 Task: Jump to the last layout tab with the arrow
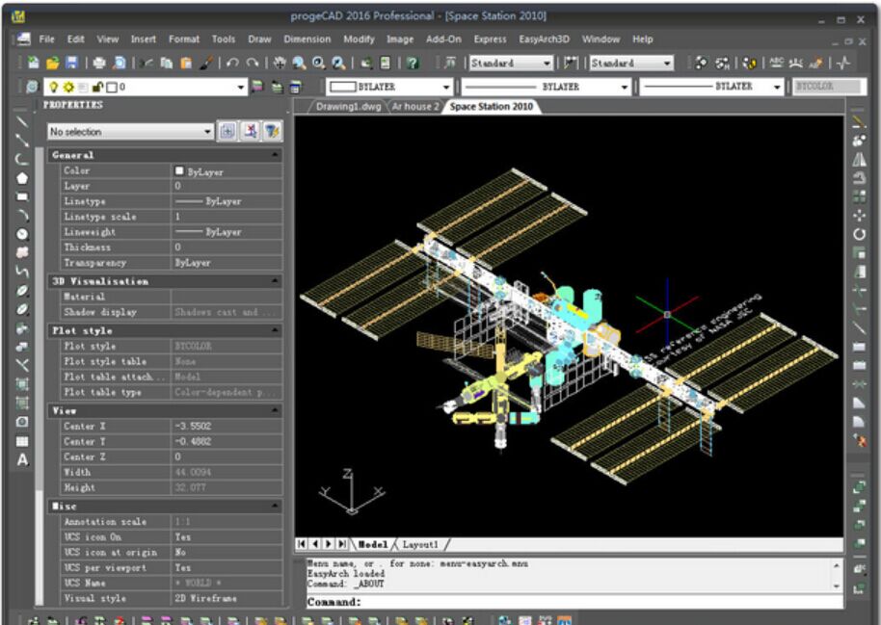point(341,543)
